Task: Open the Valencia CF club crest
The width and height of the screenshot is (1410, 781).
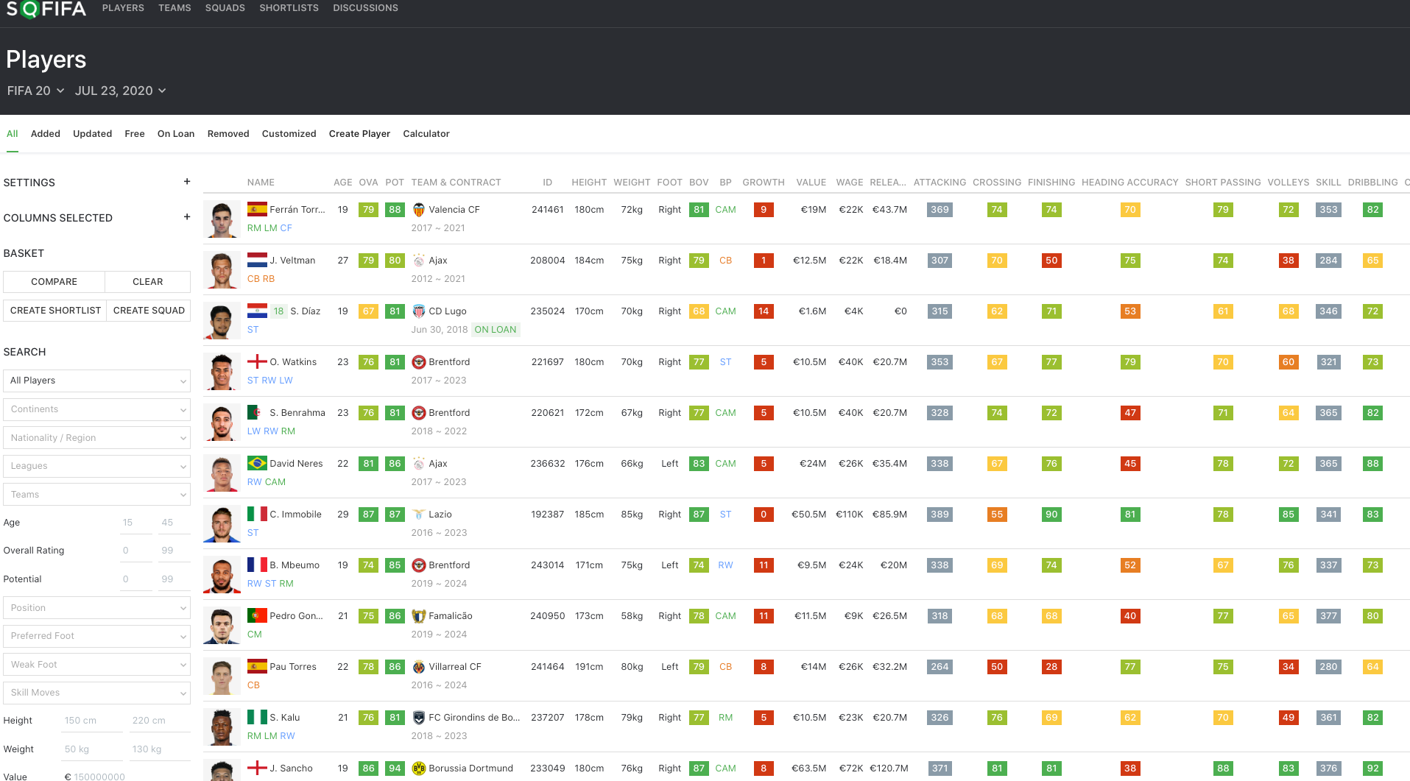Action: tap(418, 210)
